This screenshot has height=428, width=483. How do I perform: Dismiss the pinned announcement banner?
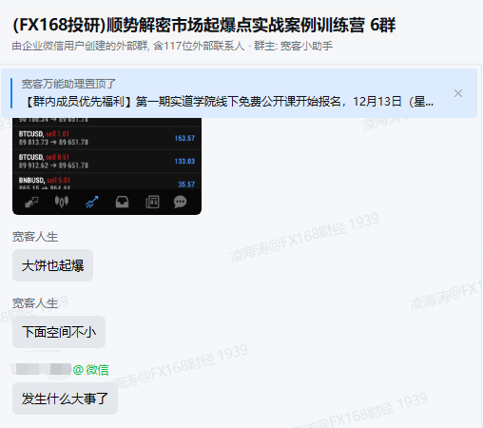click(x=458, y=93)
